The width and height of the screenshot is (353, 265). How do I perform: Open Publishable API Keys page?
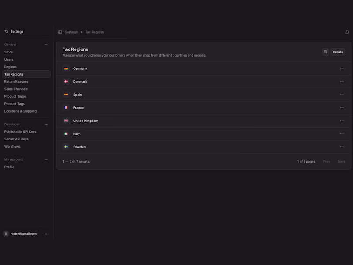click(20, 132)
